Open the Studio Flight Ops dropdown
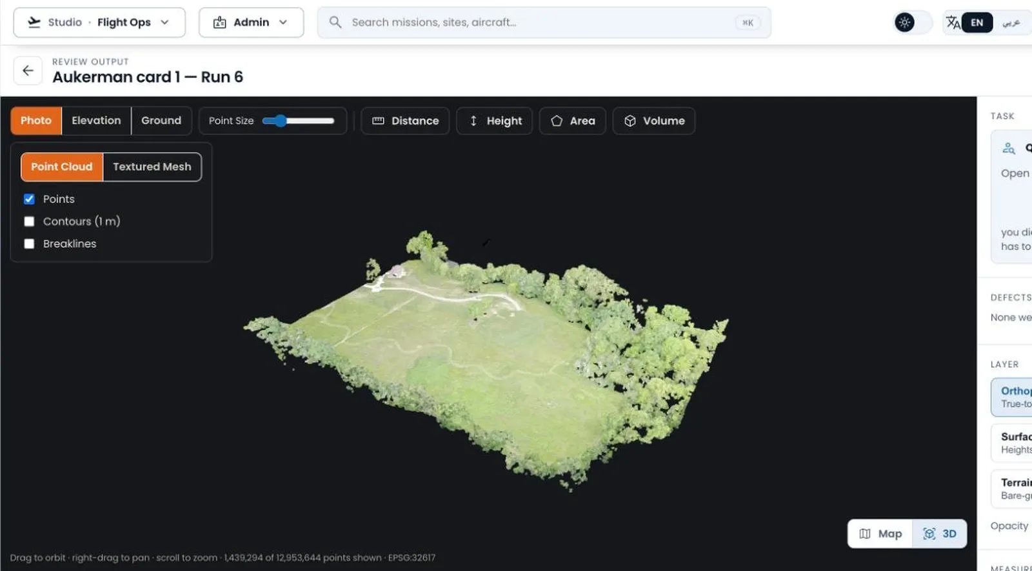Viewport: 1032px width, 571px height. [99, 23]
